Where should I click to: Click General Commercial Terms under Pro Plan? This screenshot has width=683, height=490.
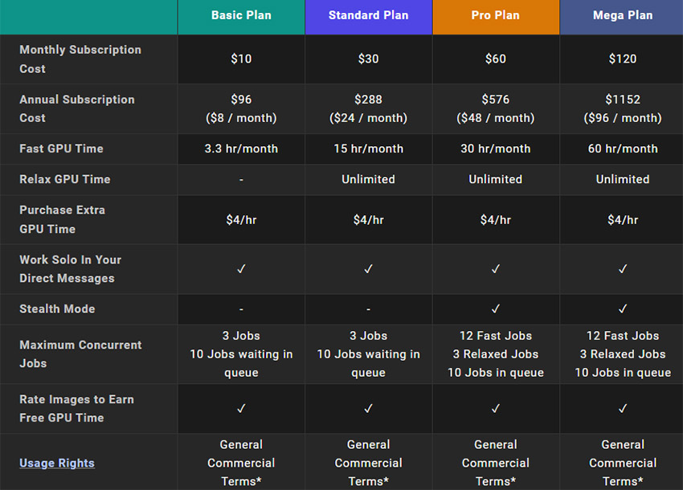coord(496,463)
